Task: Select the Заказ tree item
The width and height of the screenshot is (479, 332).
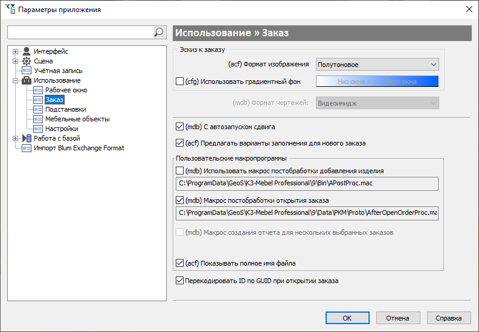Action: point(54,100)
